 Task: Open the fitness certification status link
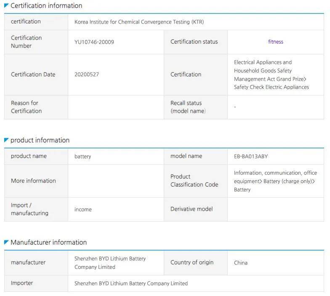click(275, 42)
